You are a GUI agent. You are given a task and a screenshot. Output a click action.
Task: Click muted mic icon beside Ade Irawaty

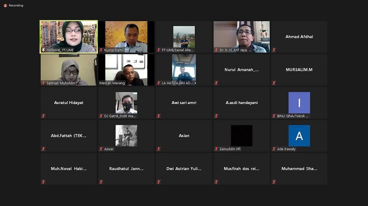(x=274, y=149)
